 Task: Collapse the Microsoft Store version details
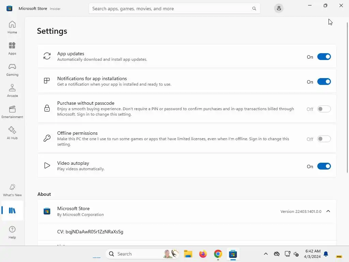[x=328, y=211]
